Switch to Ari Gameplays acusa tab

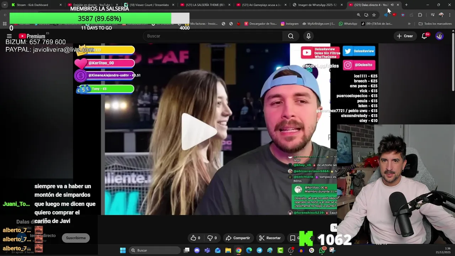(x=261, y=5)
